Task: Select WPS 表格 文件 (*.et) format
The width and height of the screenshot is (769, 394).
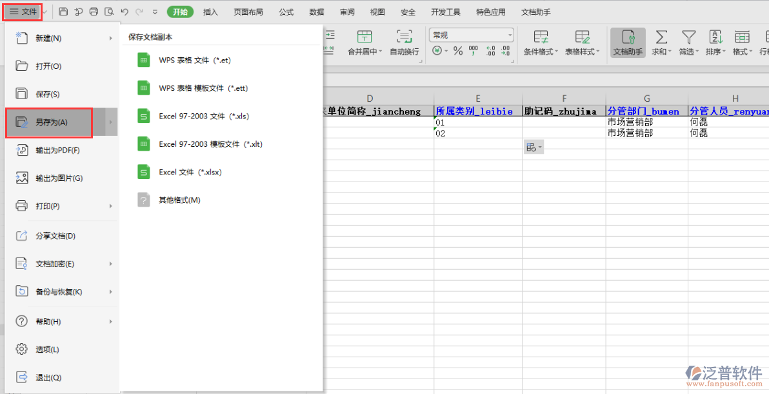Action: (194, 61)
